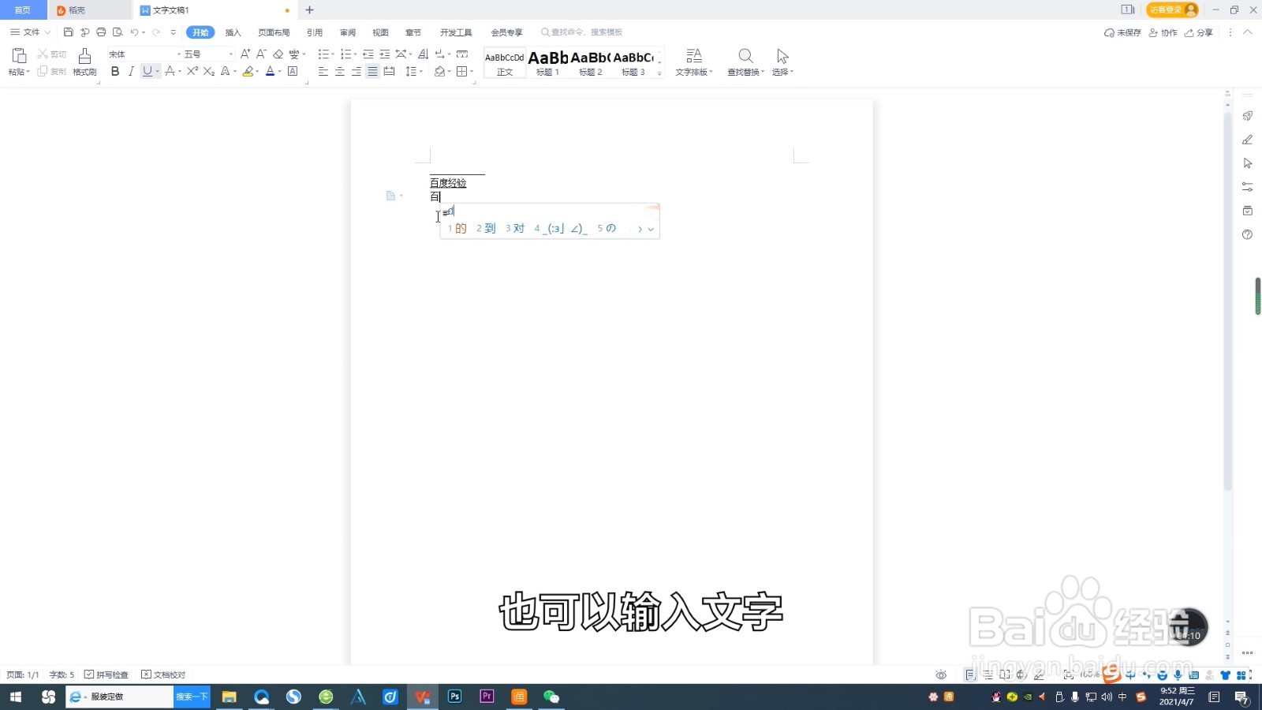Viewport: 1262px width, 710px height.
Task: Expand the bullet list dropdown
Action: point(333,54)
